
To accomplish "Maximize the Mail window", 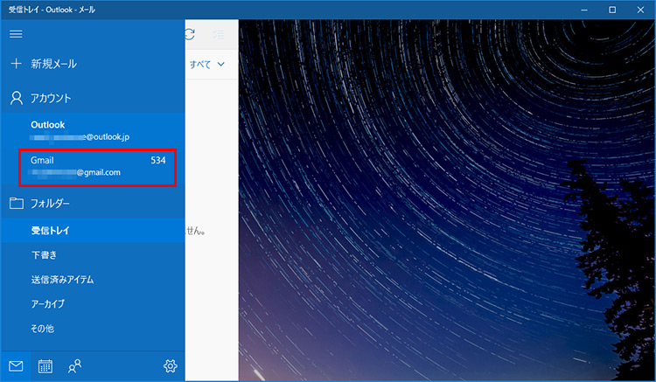I will 612,9.
